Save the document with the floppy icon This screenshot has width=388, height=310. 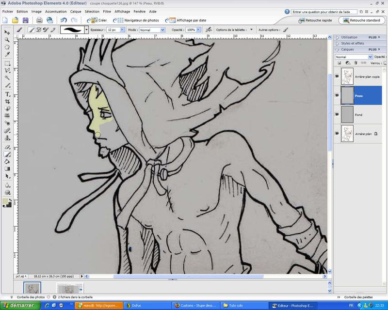pos(26,20)
